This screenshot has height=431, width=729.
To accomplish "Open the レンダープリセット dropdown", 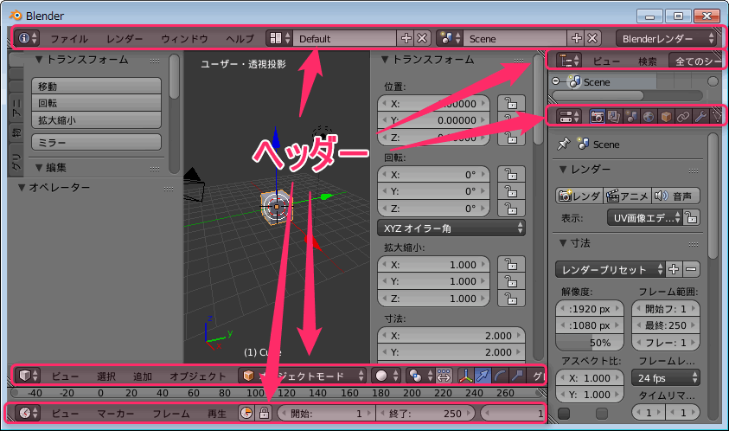I will click(610, 269).
